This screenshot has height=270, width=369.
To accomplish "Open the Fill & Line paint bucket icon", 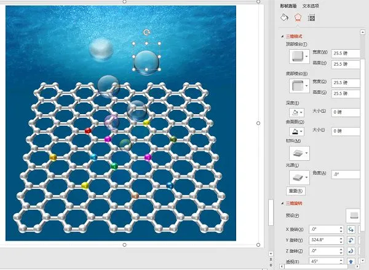I will (x=285, y=18).
